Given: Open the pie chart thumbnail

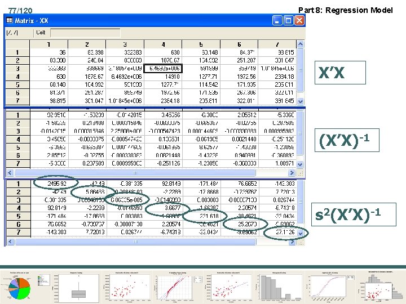Looking at the screenshot, I should click(25, 287).
